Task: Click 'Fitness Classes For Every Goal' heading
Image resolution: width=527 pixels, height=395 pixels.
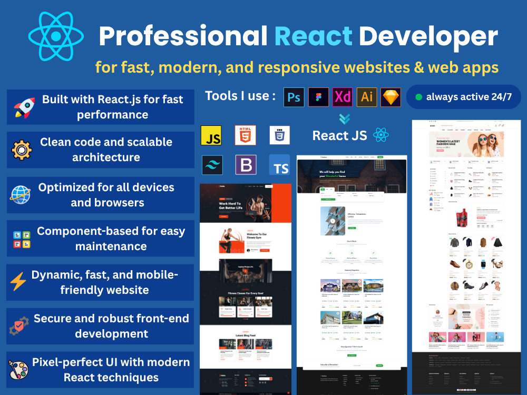Action: 246,293
